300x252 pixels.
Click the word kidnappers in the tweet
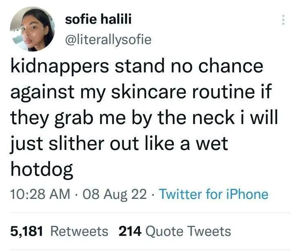[x=60, y=67]
